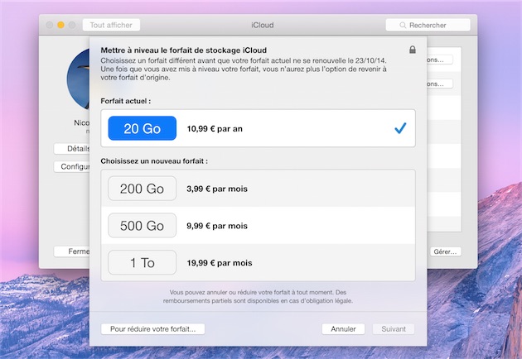Viewport: 522px width, 359px height.
Task: Click the Suivant button
Action: click(x=394, y=329)
